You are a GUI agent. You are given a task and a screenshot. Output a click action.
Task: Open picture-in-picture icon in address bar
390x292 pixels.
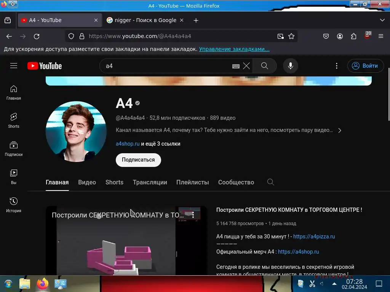[281, 36]
